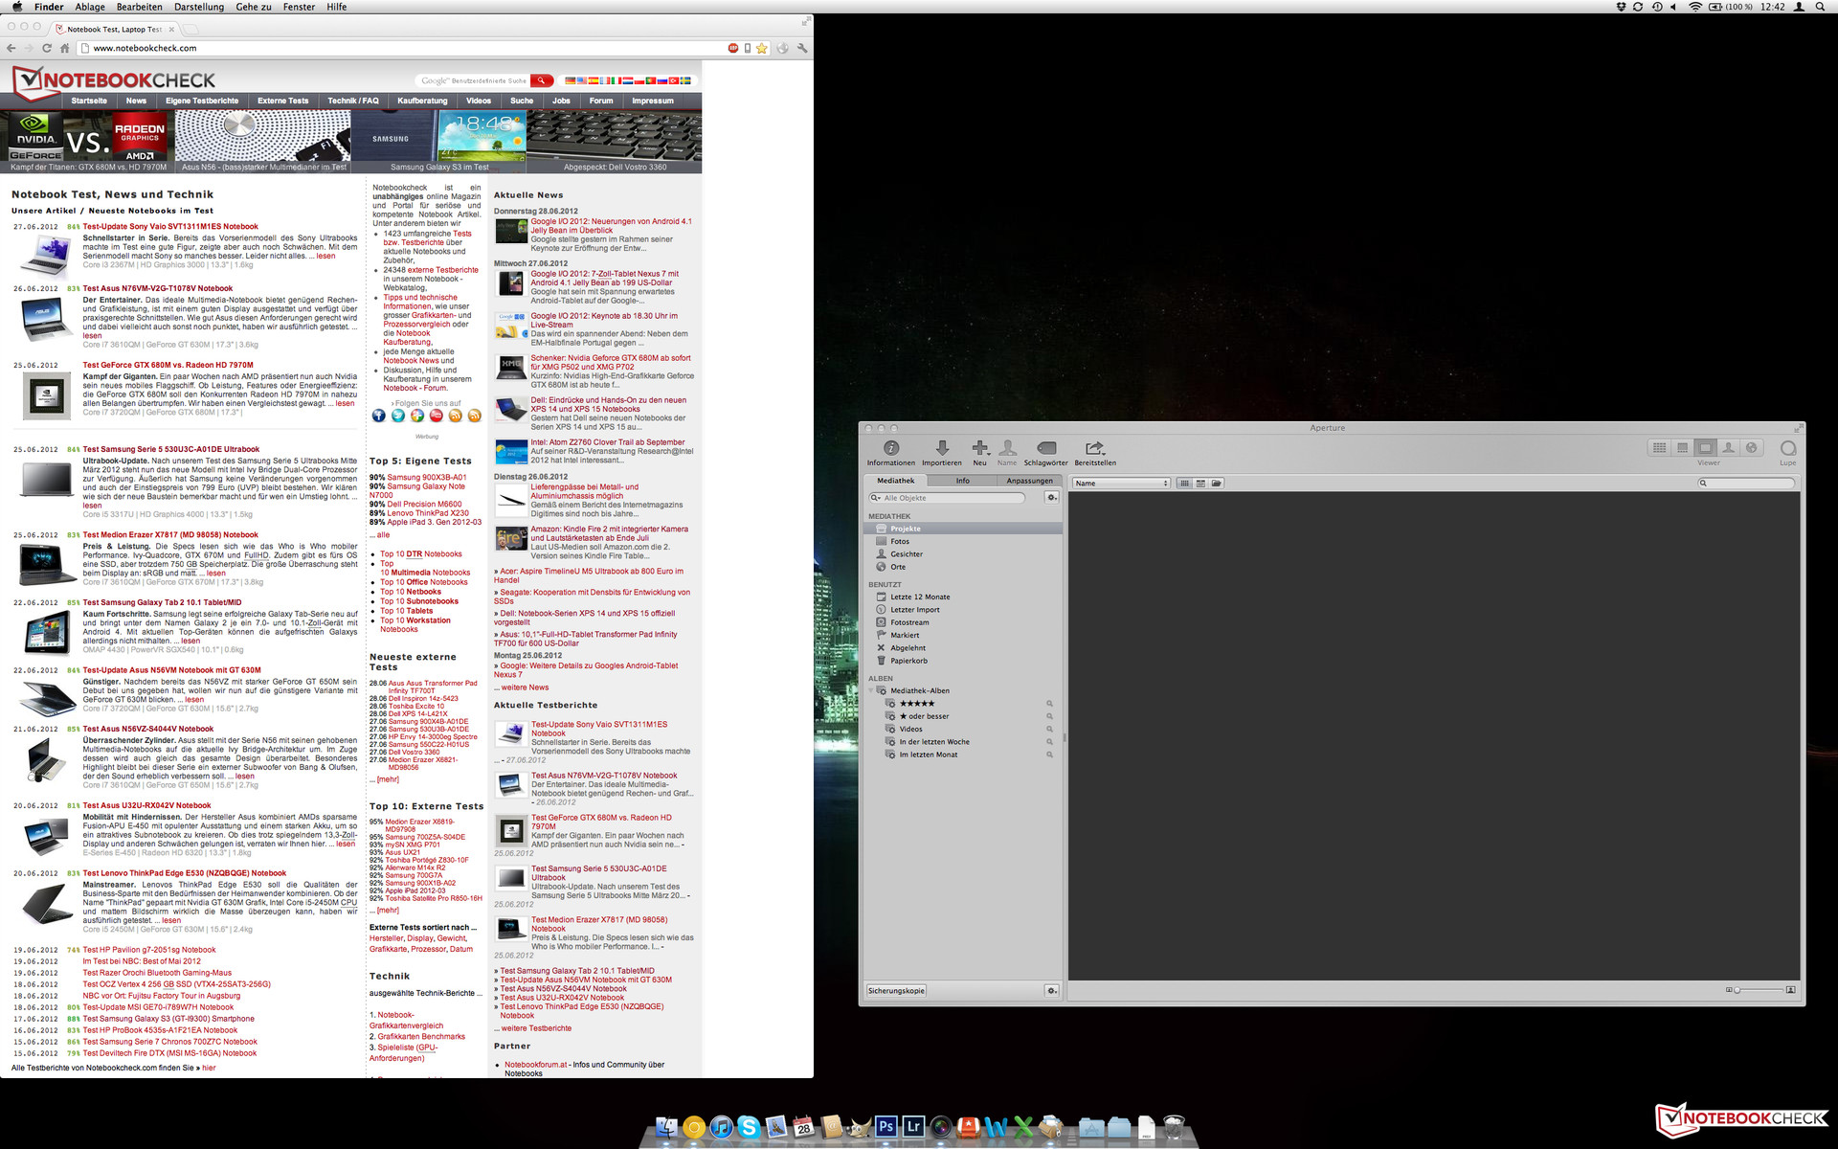Click the 'weitere Testberichte' link
The image size is (1838, 1149).
click(536, 1028)
